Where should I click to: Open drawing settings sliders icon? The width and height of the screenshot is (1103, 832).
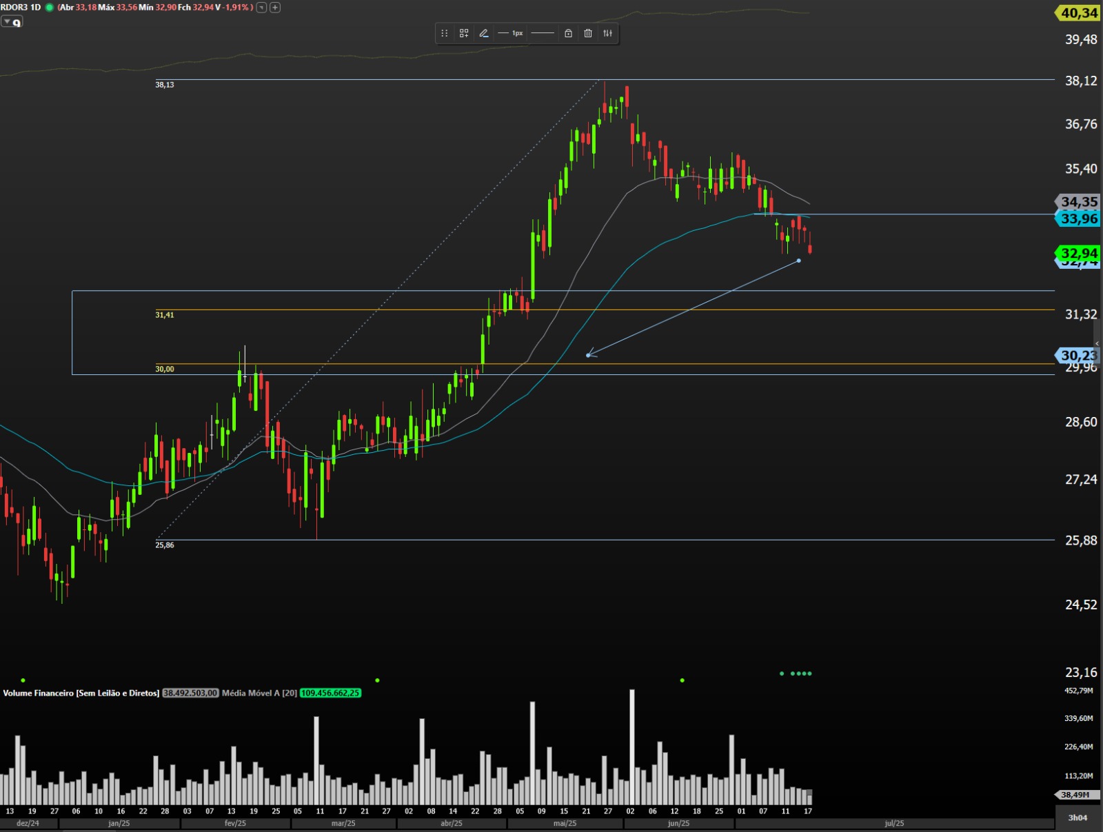tap(608, 33)
